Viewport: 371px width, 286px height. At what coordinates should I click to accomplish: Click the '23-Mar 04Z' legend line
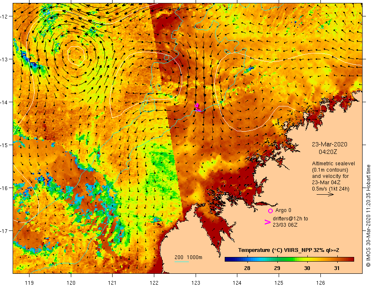326,183
